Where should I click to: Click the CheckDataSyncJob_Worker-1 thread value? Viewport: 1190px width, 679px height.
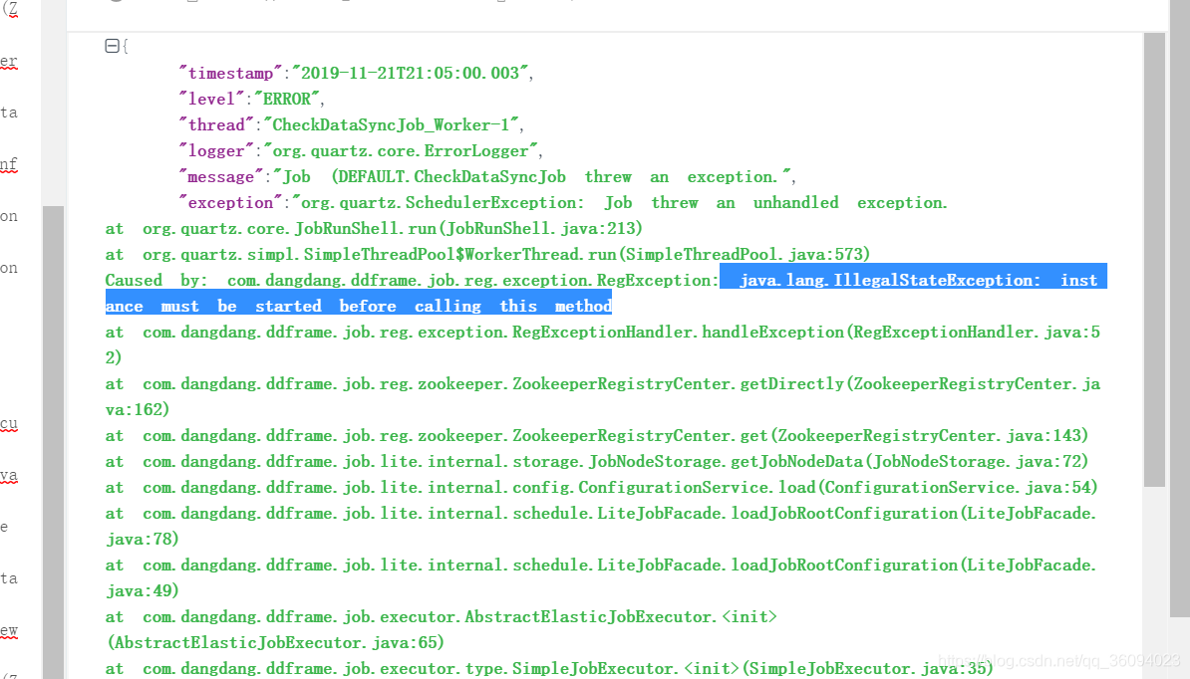tap(391, 124)
